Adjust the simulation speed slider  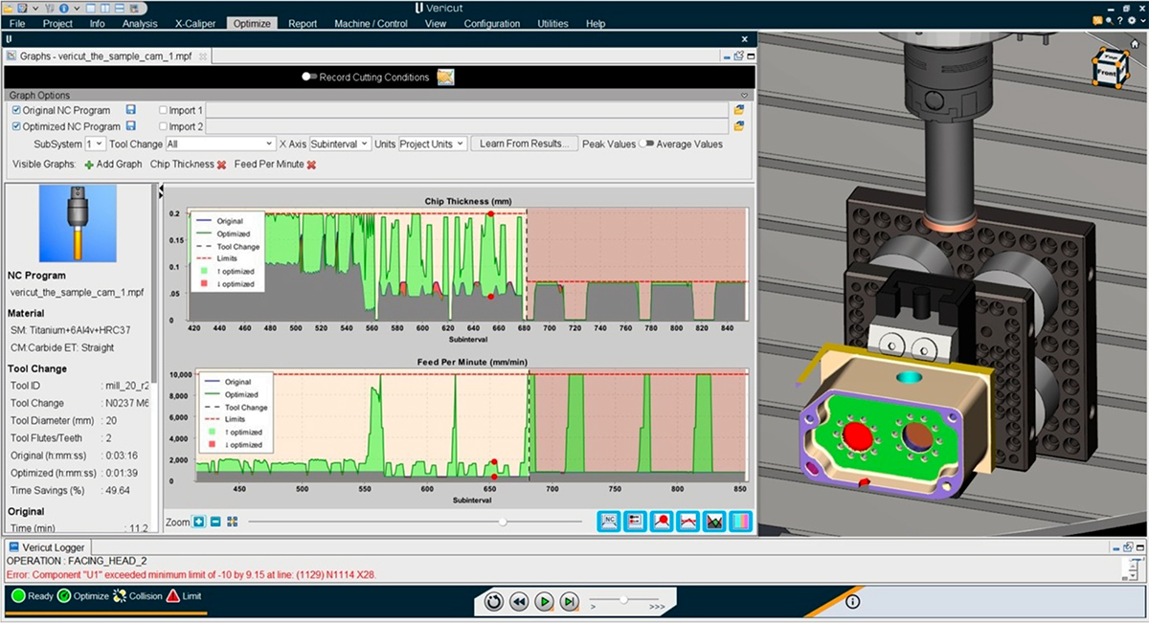[624, 599]
